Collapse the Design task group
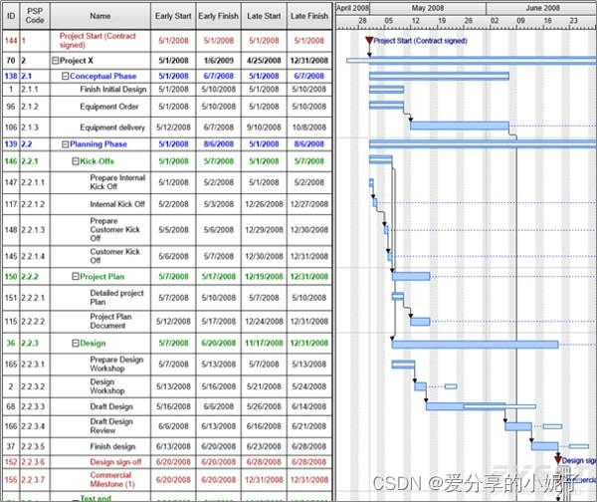 (76, 344)
